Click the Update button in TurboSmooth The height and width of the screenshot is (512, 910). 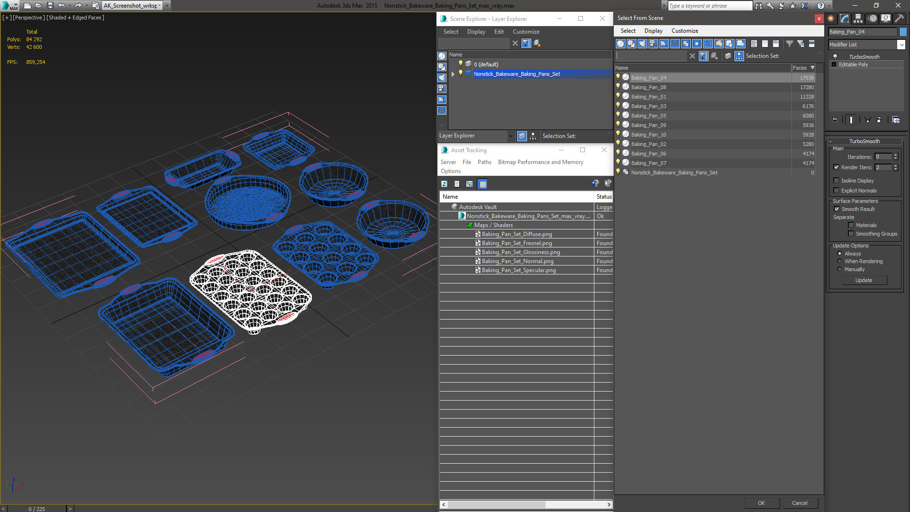[x=864, y=280]
